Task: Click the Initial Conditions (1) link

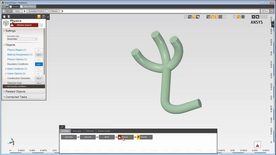Action: 17,69
